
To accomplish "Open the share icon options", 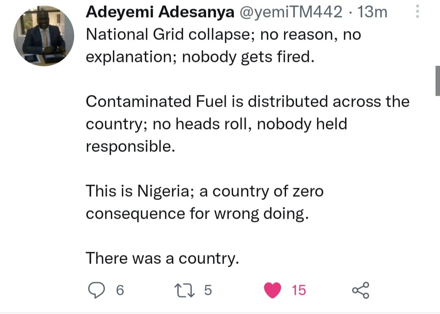I will point(360,290).
